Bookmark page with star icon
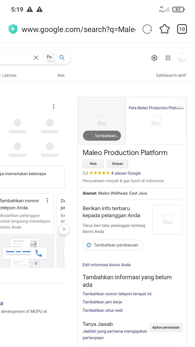 (164, 29)
